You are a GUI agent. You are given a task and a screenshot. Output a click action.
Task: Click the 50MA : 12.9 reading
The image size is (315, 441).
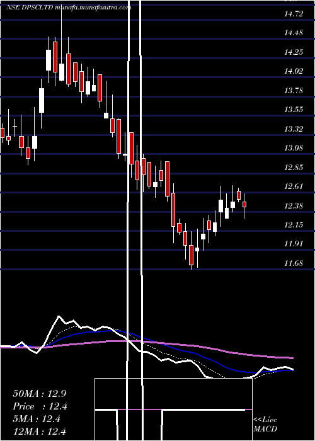(x=40, y=394)
